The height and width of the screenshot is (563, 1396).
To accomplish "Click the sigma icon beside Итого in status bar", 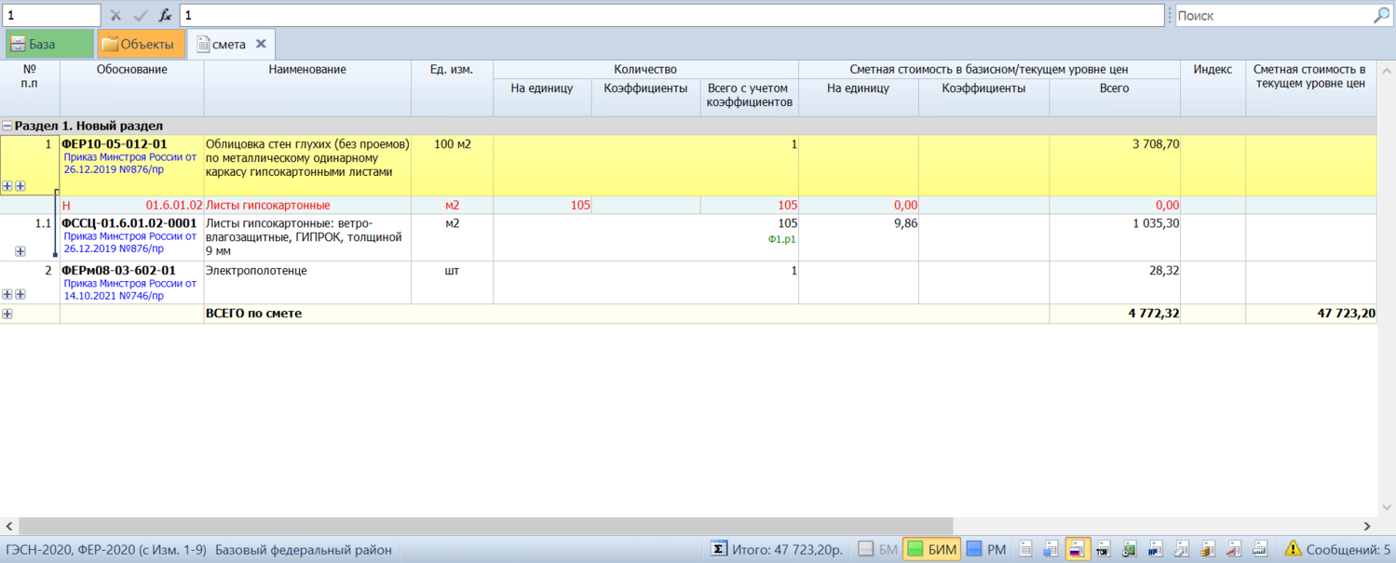I will (719, 549).
